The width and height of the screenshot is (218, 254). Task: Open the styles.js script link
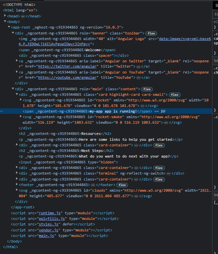[48, 224]
